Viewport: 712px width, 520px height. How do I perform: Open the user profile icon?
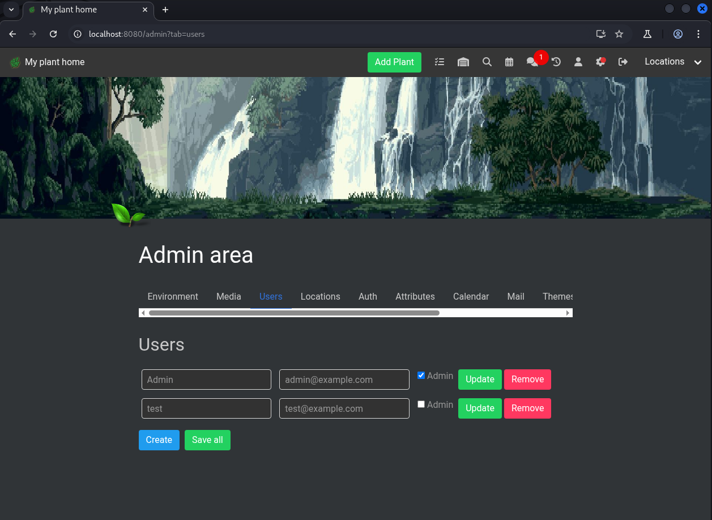pos(578,62)
